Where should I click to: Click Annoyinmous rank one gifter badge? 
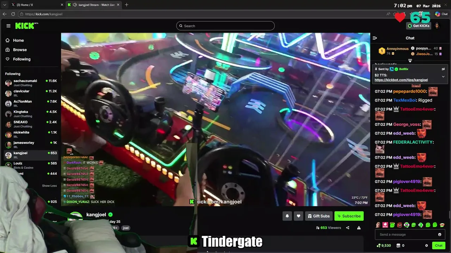tap(382, 51)
